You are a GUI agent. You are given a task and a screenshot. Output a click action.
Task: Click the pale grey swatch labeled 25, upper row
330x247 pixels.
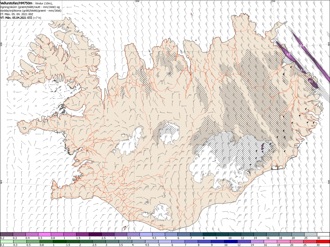[x=310, y=234]
